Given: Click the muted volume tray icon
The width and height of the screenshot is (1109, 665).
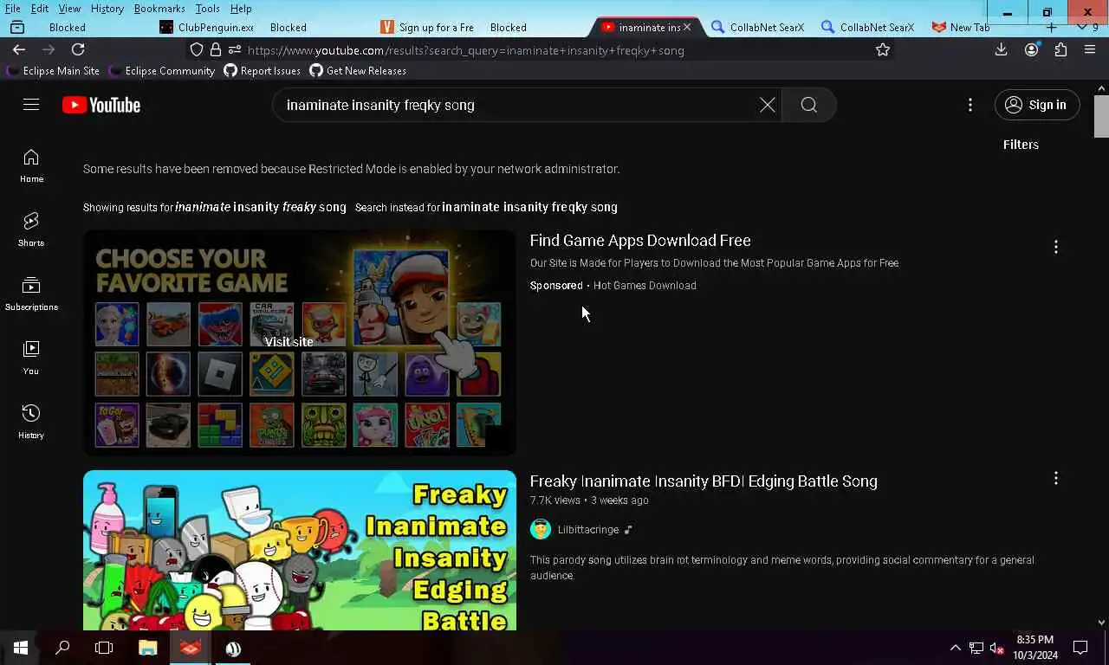Looking at the screenshot, I should tap(996, 649).
